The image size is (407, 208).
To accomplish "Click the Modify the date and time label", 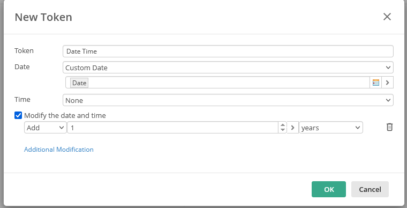I will click(x=65, y=115).
